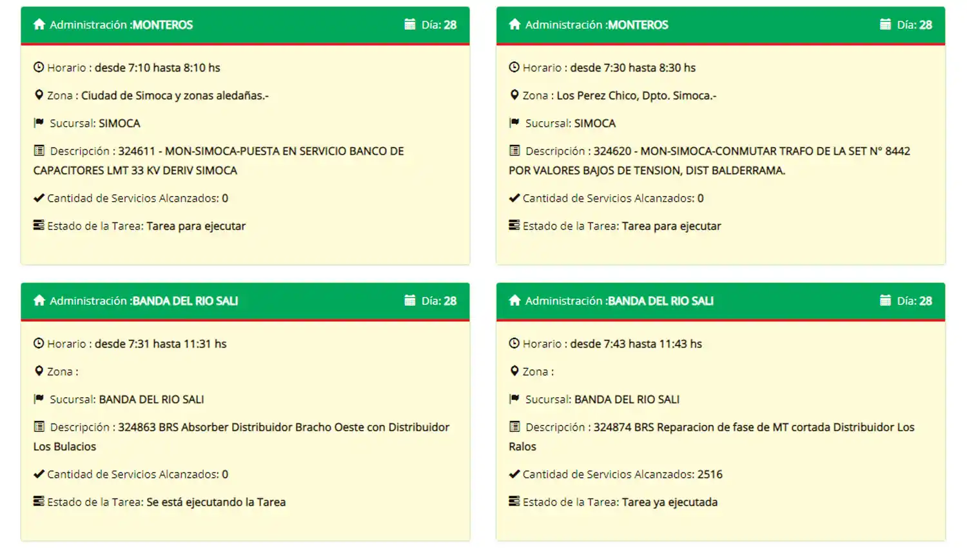Click the clock icon next to Horario 7:10

pyautogui.click(x=39, y=67)
